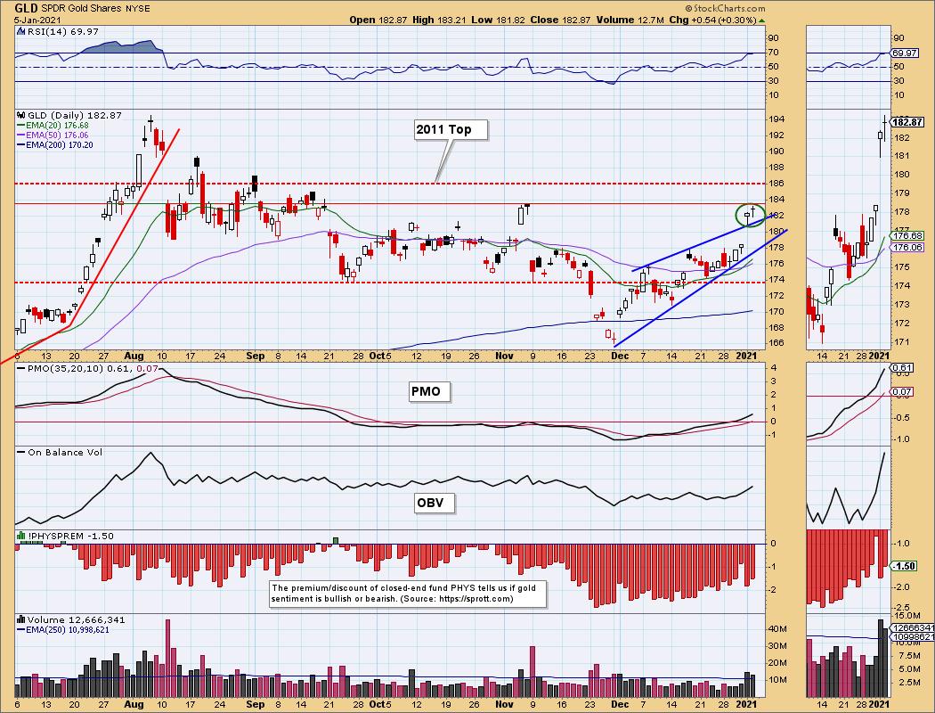Click the PMO label box

click(x=429, y=391)
